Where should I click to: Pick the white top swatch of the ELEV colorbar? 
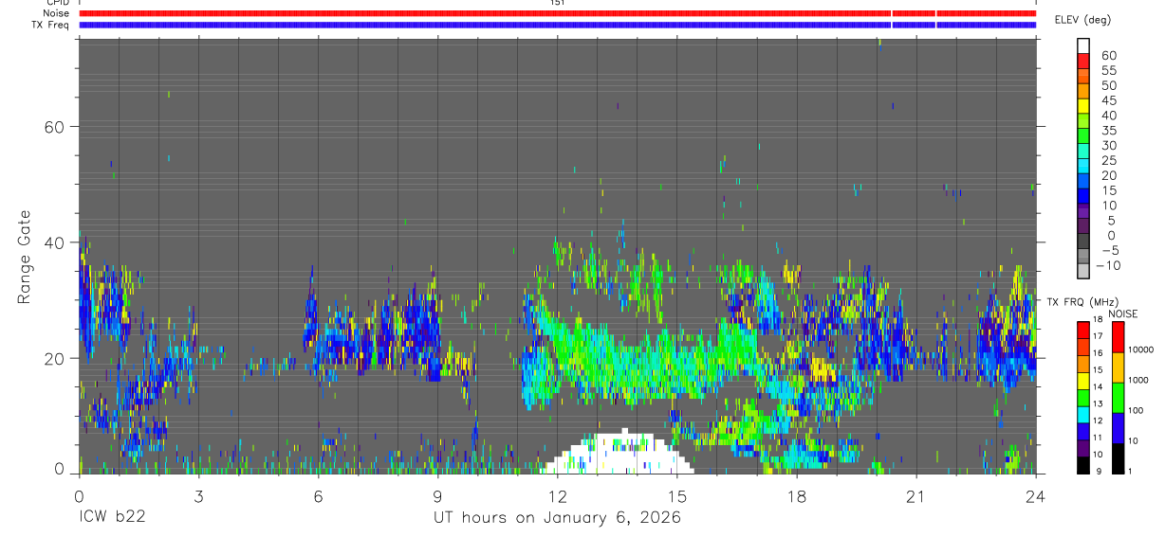click(x=1083, y=45)
